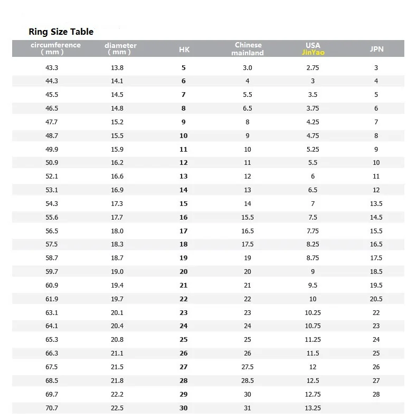Select the circumference (mm) column header
Image resolution: width=417 pixels, height=414 pixels.
pos(55,48)
